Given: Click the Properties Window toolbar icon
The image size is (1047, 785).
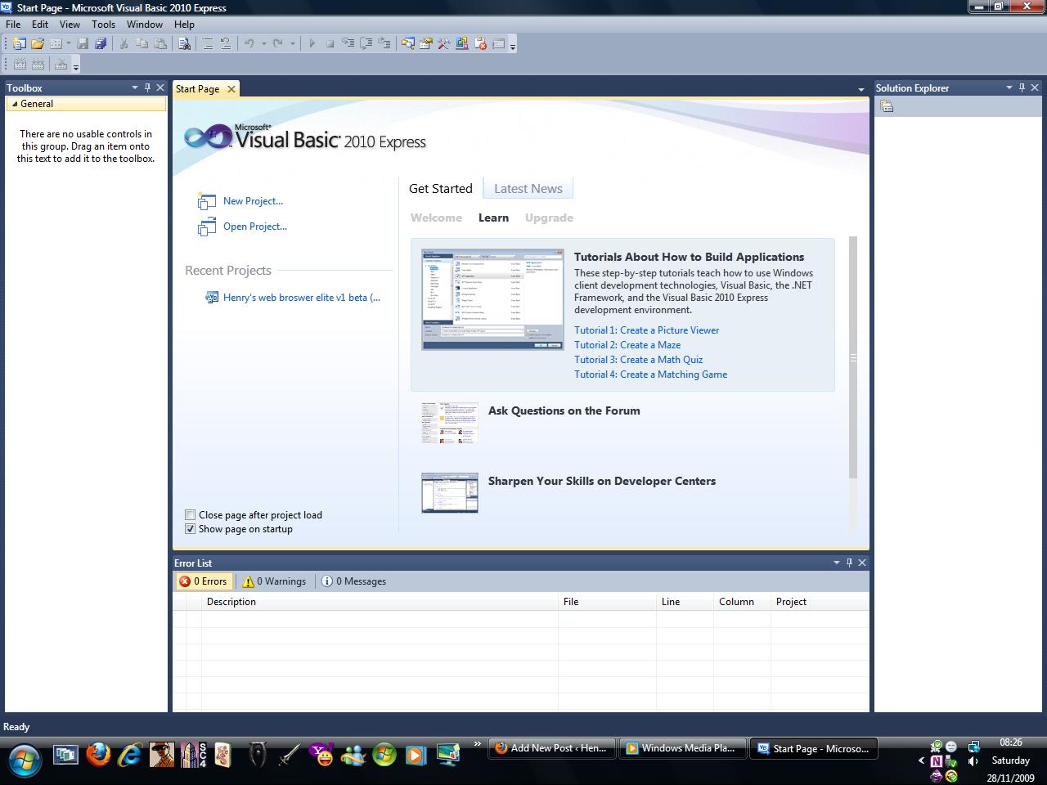Looking at the screenshot, I should 425,44.
